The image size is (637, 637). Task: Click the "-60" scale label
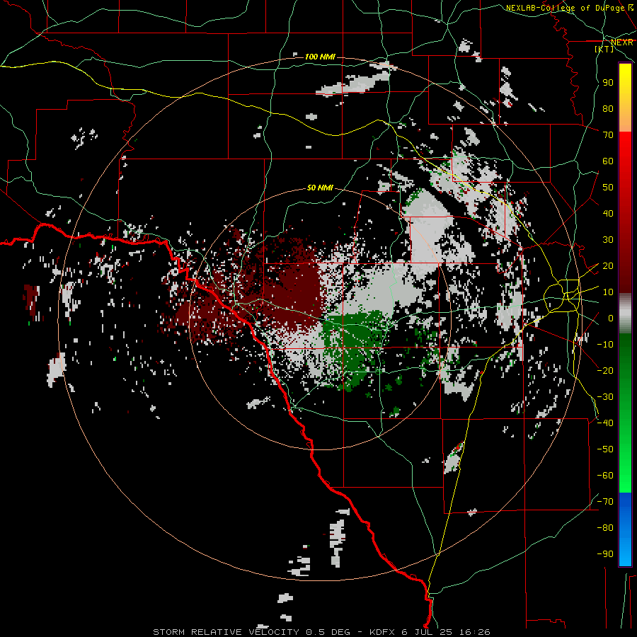click(x=605, y=476)
